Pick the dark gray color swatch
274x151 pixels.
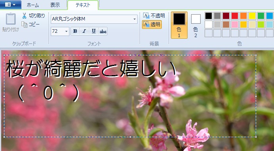click(217, 16)
